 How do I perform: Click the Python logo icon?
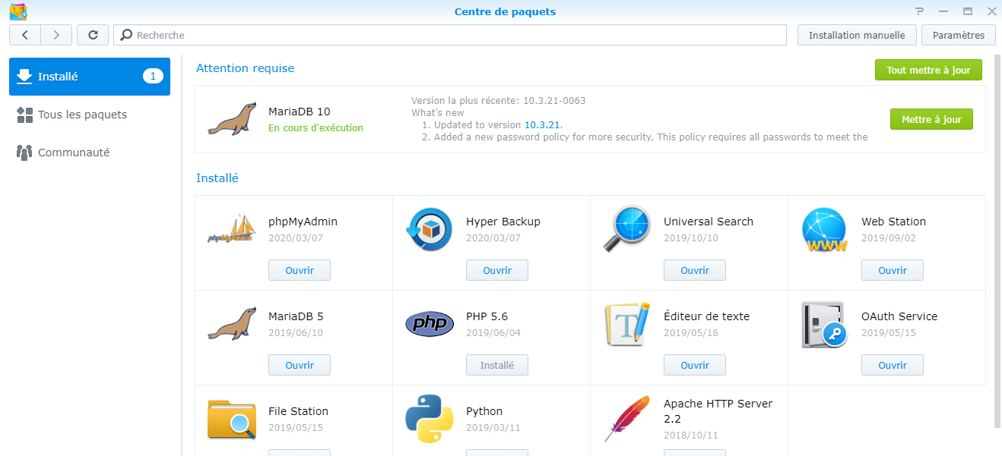pyautogui.click(x=430, y=419)
